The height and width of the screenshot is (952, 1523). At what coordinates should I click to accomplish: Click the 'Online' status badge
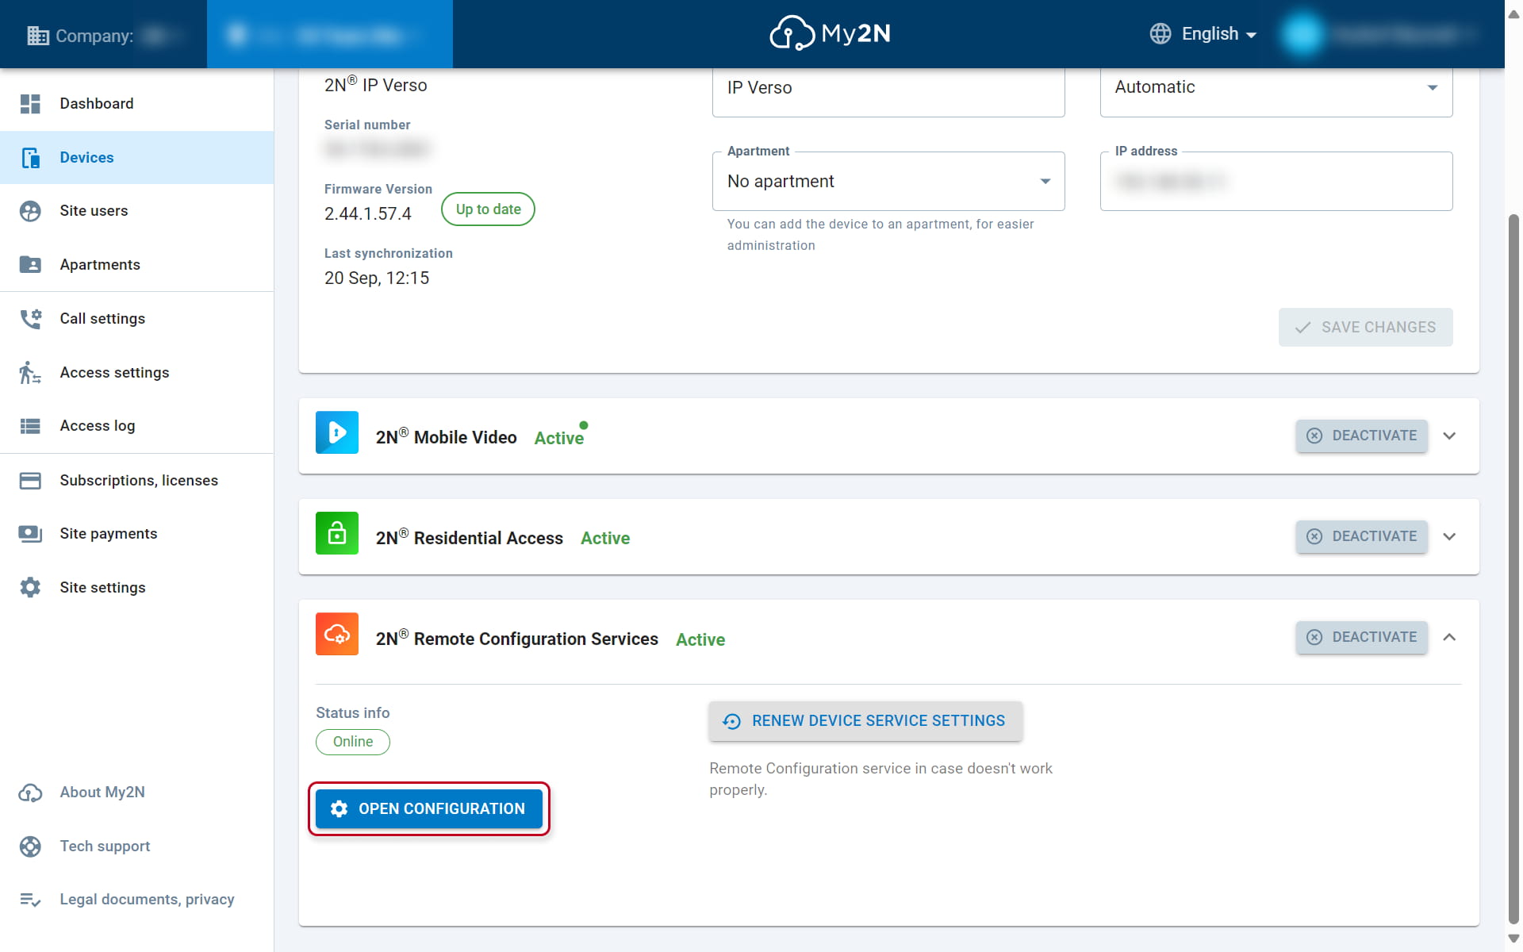[353, 742]
